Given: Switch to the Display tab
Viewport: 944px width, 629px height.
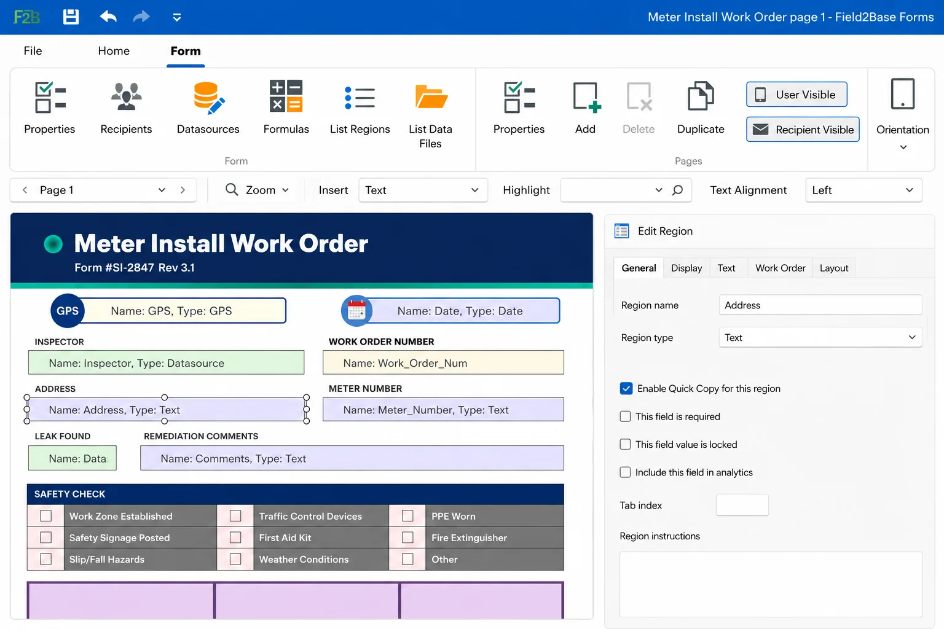Looking at the screenshot, I should (686, 268).
